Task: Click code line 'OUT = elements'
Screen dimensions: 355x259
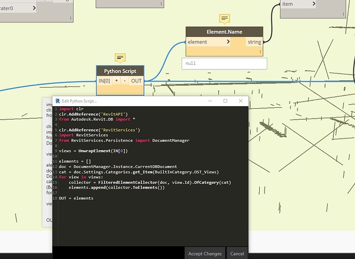Action: tap(76, 198)
